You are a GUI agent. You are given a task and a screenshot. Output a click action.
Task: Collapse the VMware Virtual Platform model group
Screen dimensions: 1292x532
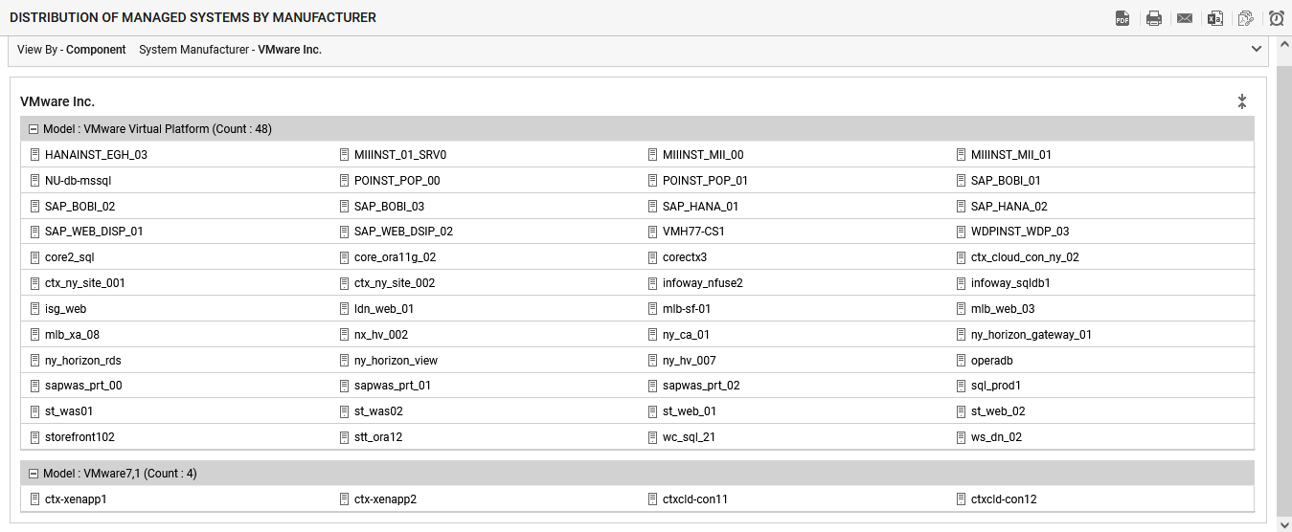click(x=34, y=129)
